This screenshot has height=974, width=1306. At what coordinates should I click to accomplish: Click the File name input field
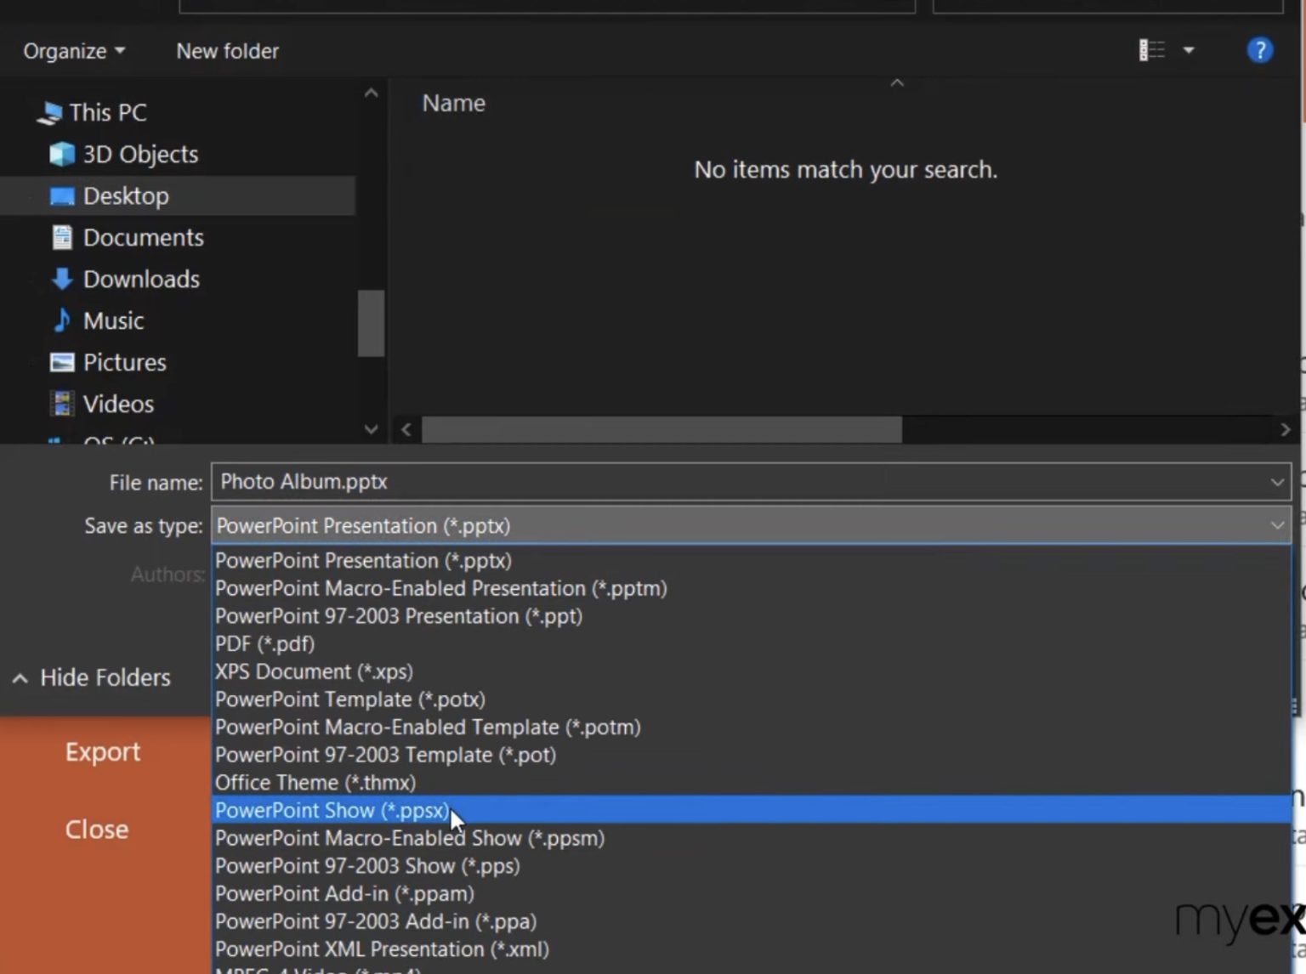coord(595,481)
